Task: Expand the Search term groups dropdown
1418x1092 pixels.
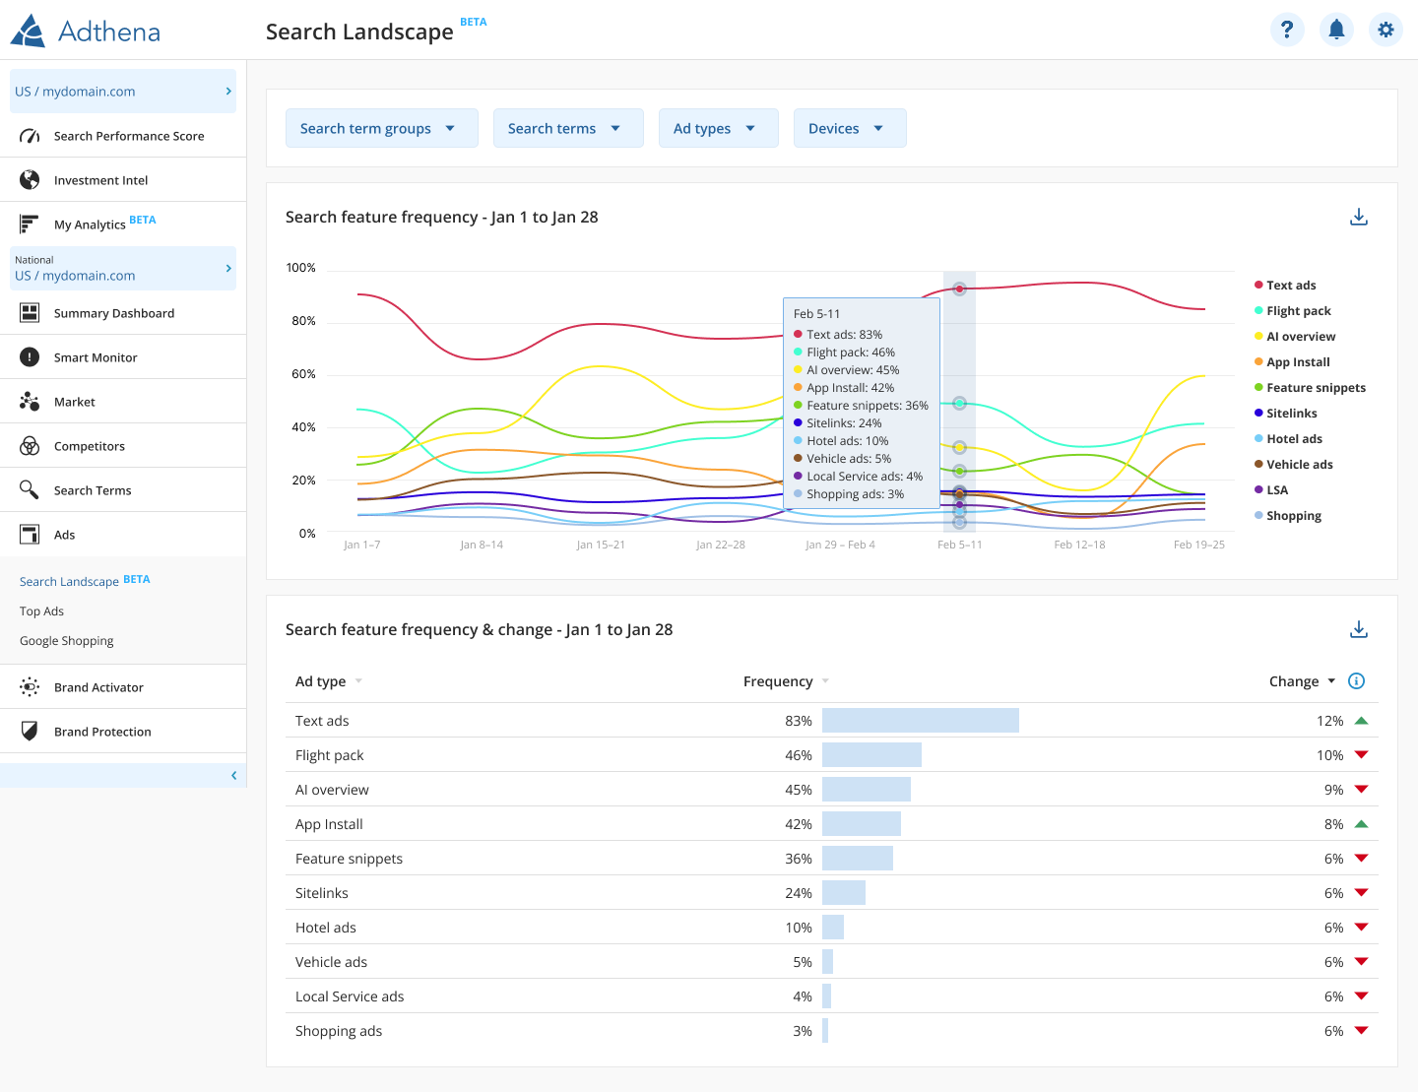Action: (x=381, y=128)
